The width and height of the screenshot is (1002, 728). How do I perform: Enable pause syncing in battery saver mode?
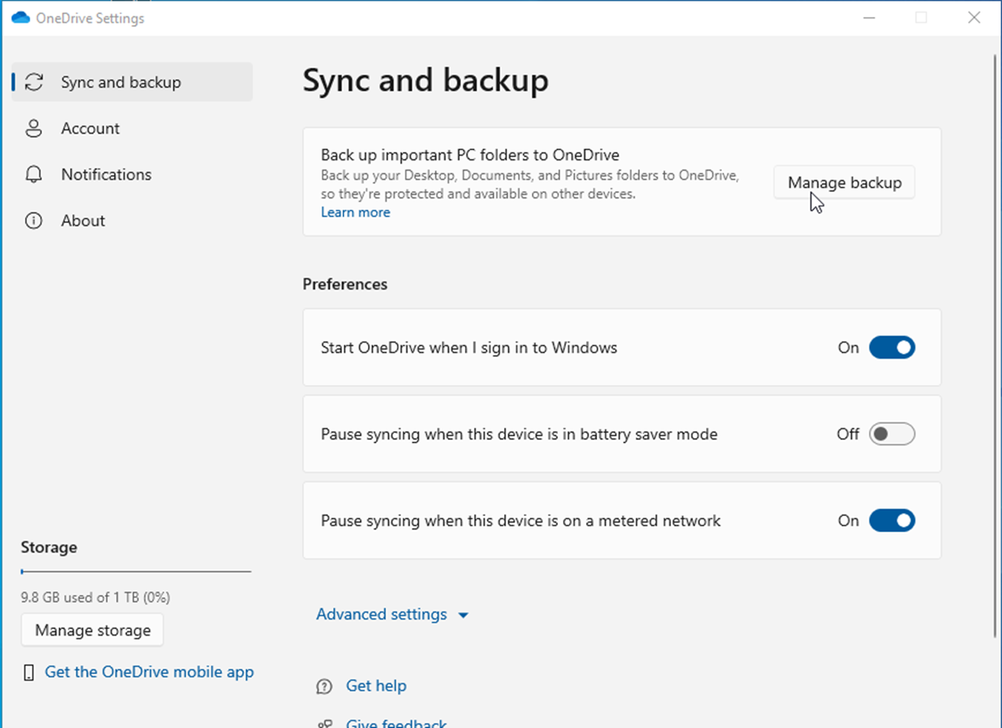click(891, 434)
